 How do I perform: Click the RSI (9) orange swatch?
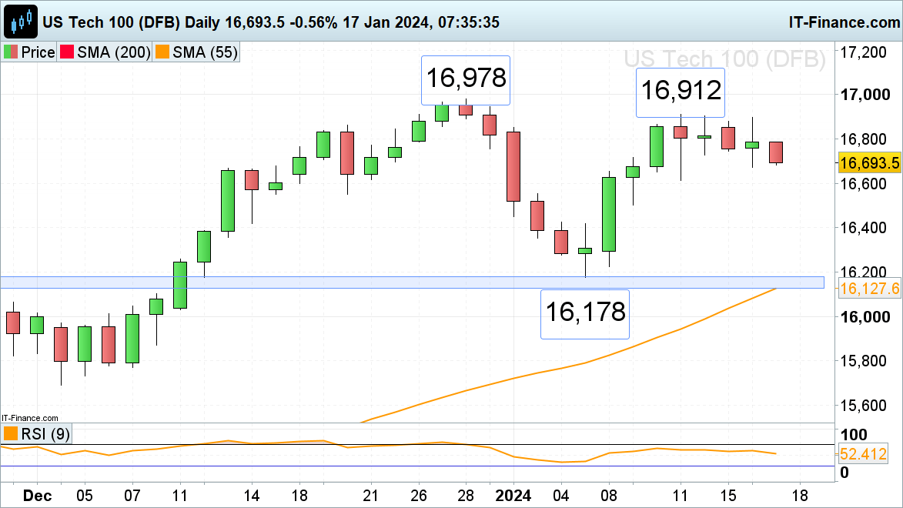(11, 433)
